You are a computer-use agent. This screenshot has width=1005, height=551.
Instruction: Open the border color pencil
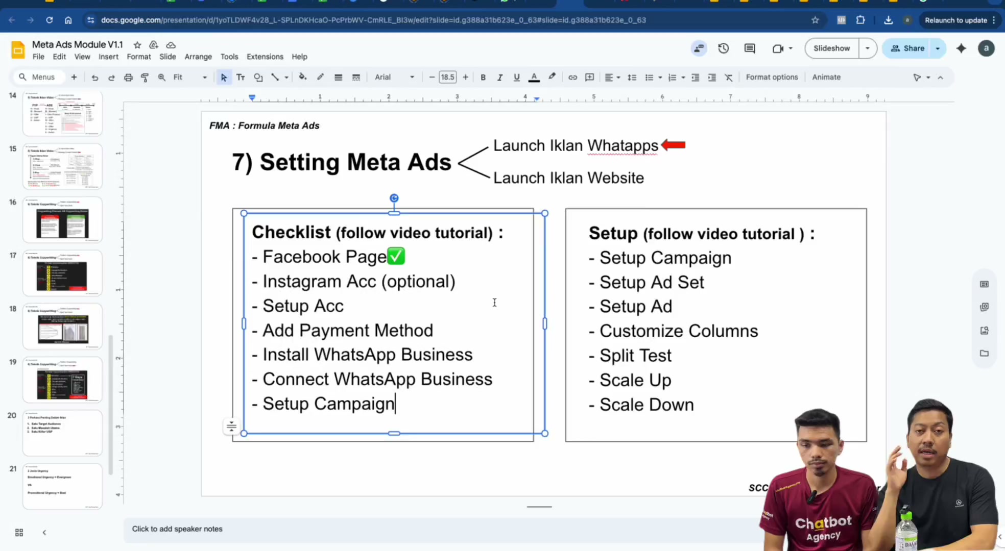[320, 77]
